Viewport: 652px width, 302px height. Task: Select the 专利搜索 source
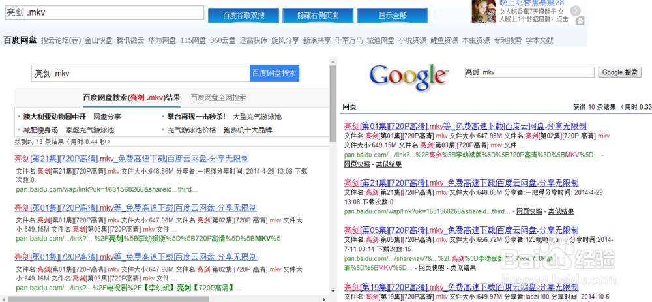[x=508, y=40]
